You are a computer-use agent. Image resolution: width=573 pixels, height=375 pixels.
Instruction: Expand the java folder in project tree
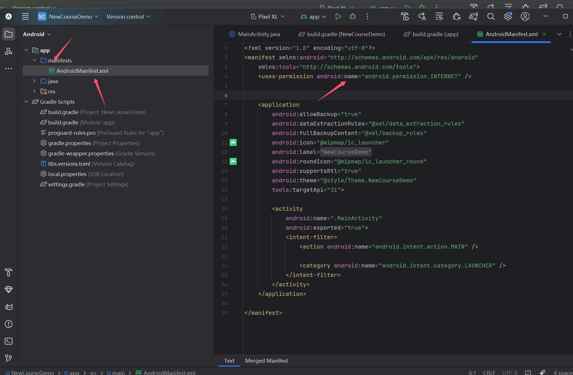coord(34,81)
